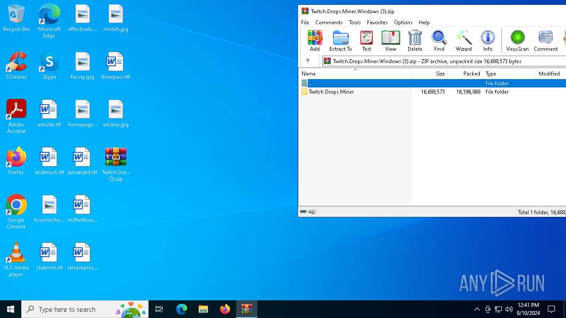566x318 pixels.
Task: Select the faxsay.jpg desktop file
Action: coord(82,66)
